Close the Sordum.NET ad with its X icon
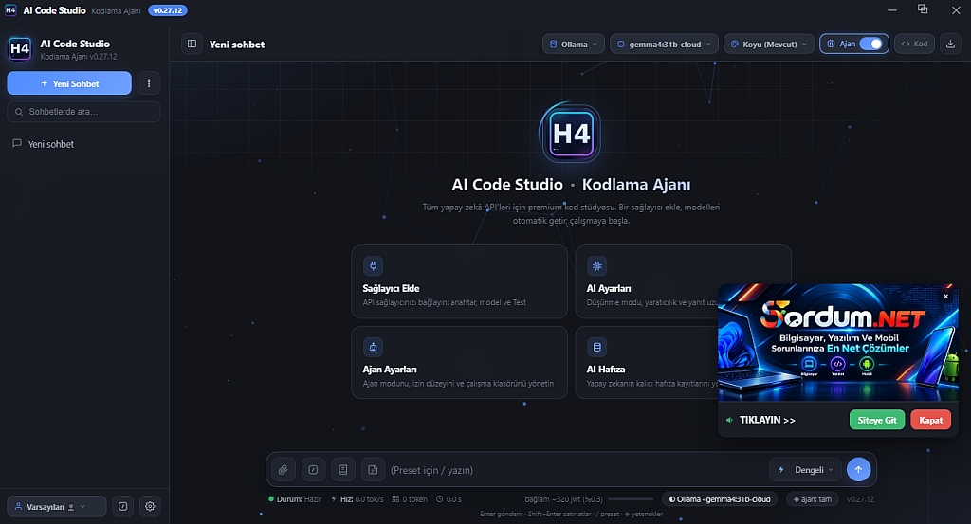This screenshot has width=971, height=524. point(945,297)
